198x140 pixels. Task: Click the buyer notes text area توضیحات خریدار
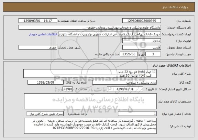[90, 126]
